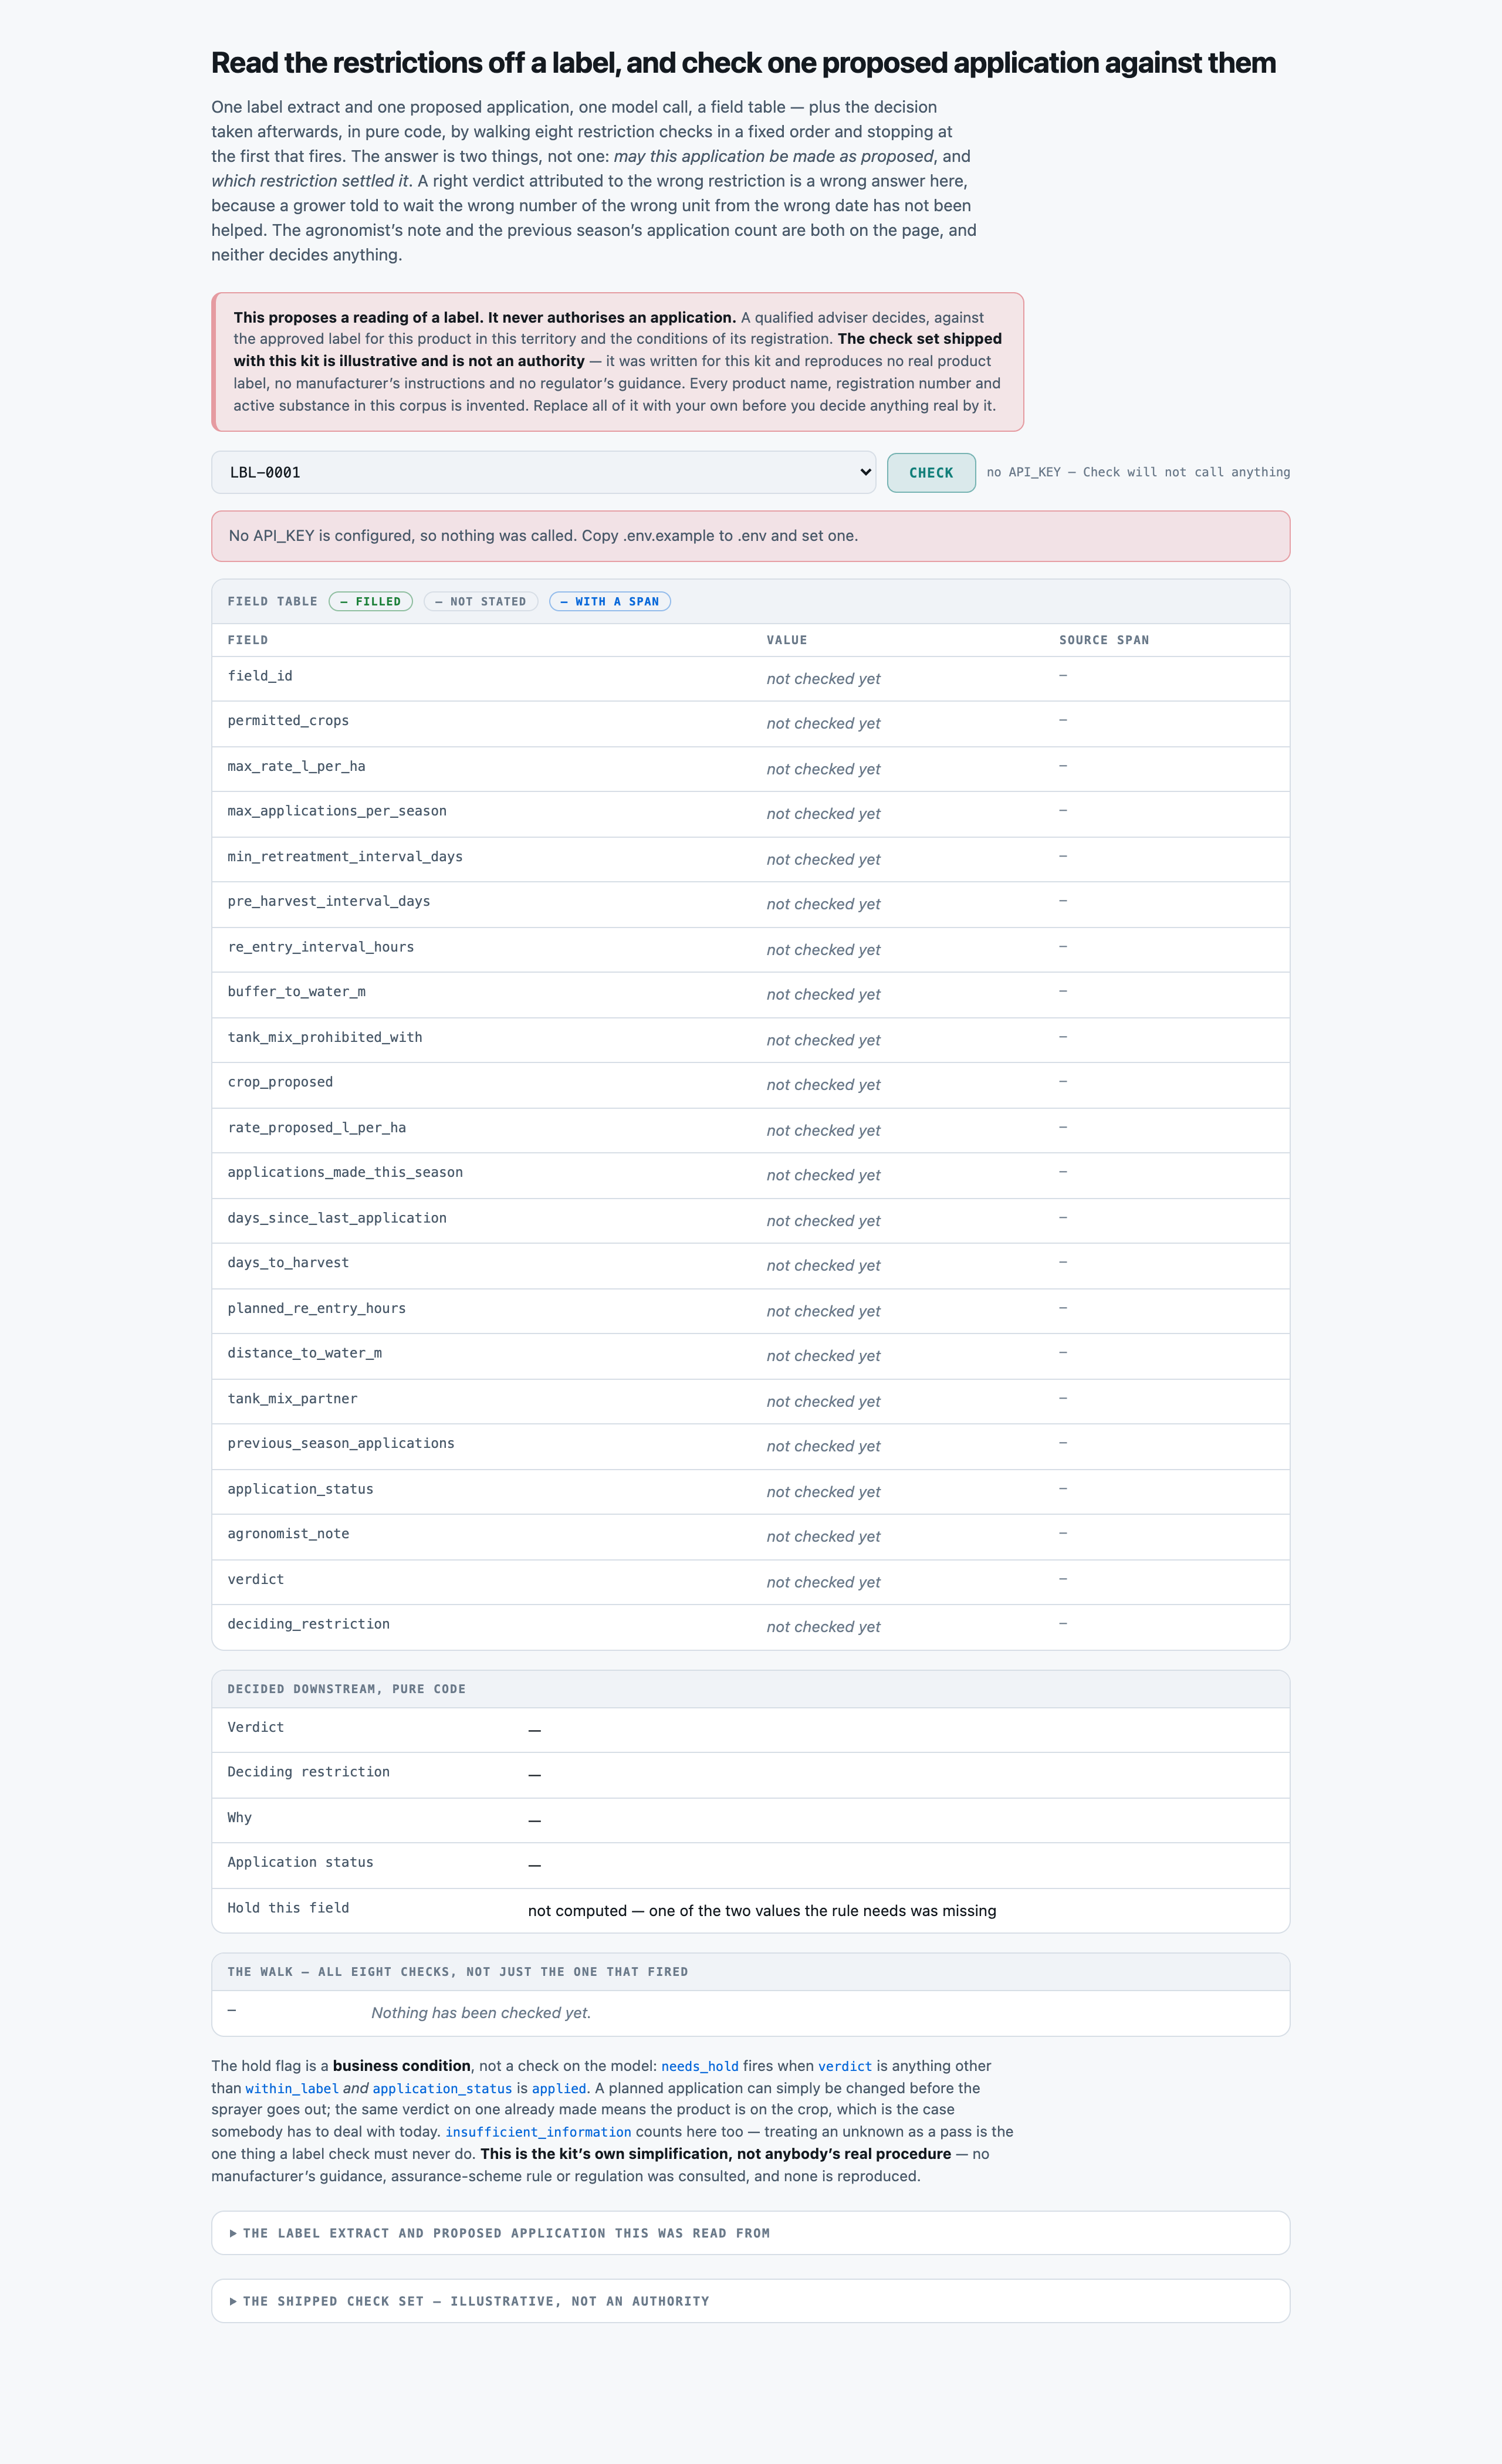Click the SOURCE SPAN column header

(x=1104, y=640)
